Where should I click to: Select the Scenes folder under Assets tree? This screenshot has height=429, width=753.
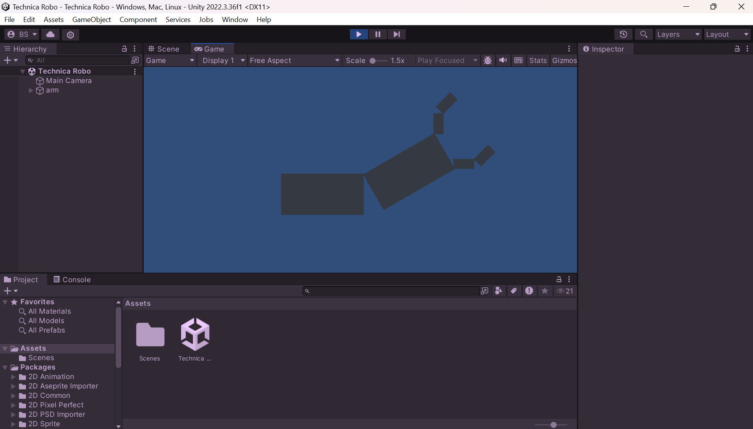click(x=41, y=358)
